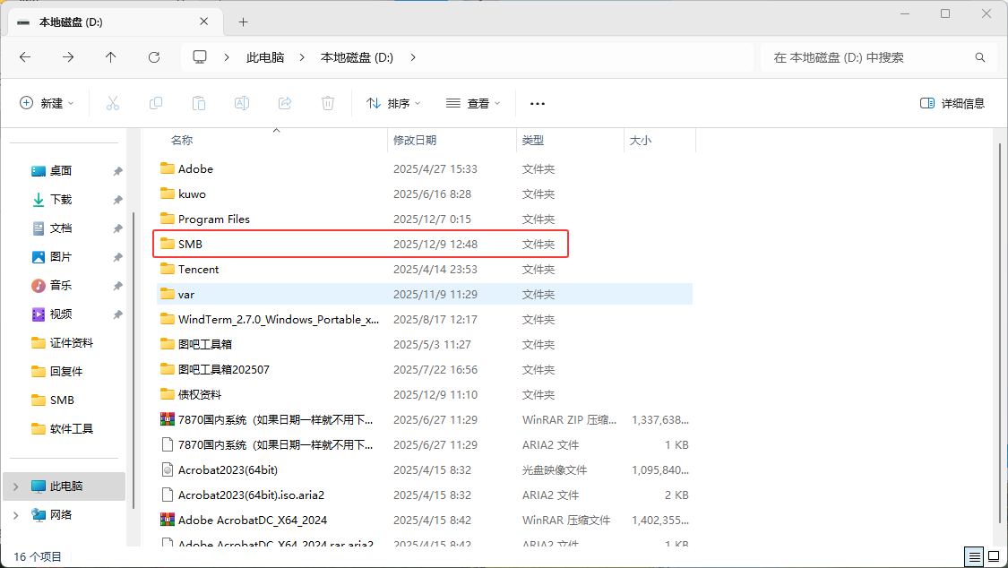Open the 排序 sort dropdown
The width and height of the screenshot is (1008, 568).
(393, 103)
